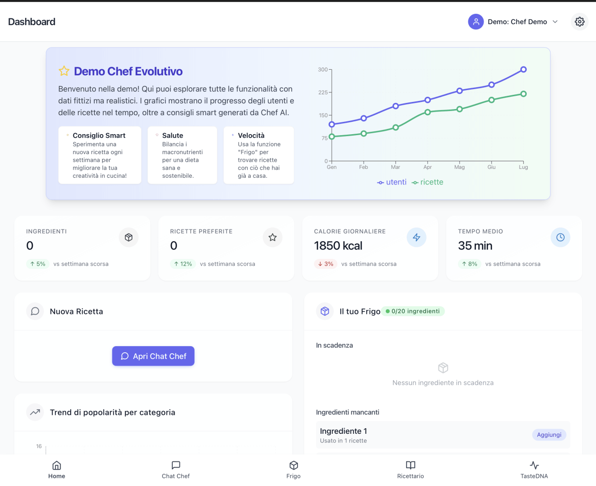Viewport: 596px width, 486px height.
Task: Open the TasteDNA tab
Action: click(534, 470)
